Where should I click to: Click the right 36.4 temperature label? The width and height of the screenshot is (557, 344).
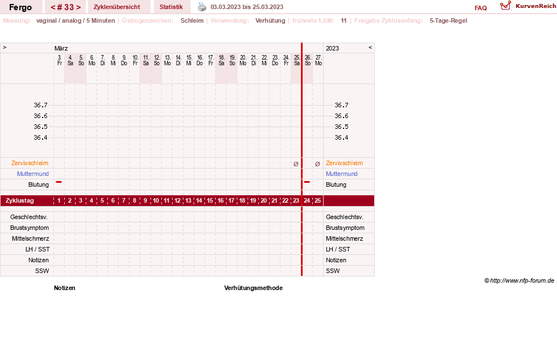pos(341,137)
